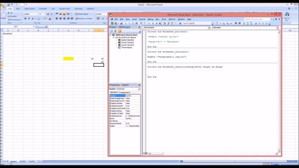This screenshot has width=299, height=168.
Task: Select Sayfa1 (Sayfa1) in project tree
Action: 128,40
